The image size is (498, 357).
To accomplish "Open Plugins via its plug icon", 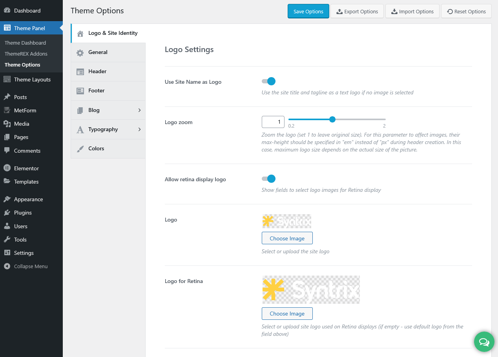I will [7, 213].
